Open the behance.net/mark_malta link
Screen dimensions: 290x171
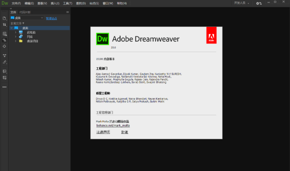click(113, 126)
